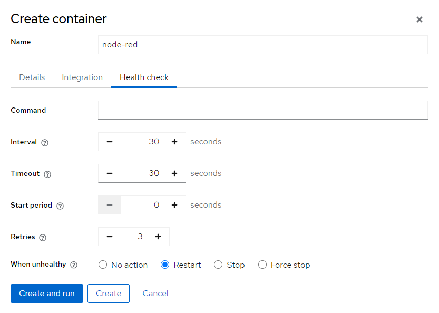Increase Timeout using the plus button
This screenshot has height=313, width=439.
[174, 173]
